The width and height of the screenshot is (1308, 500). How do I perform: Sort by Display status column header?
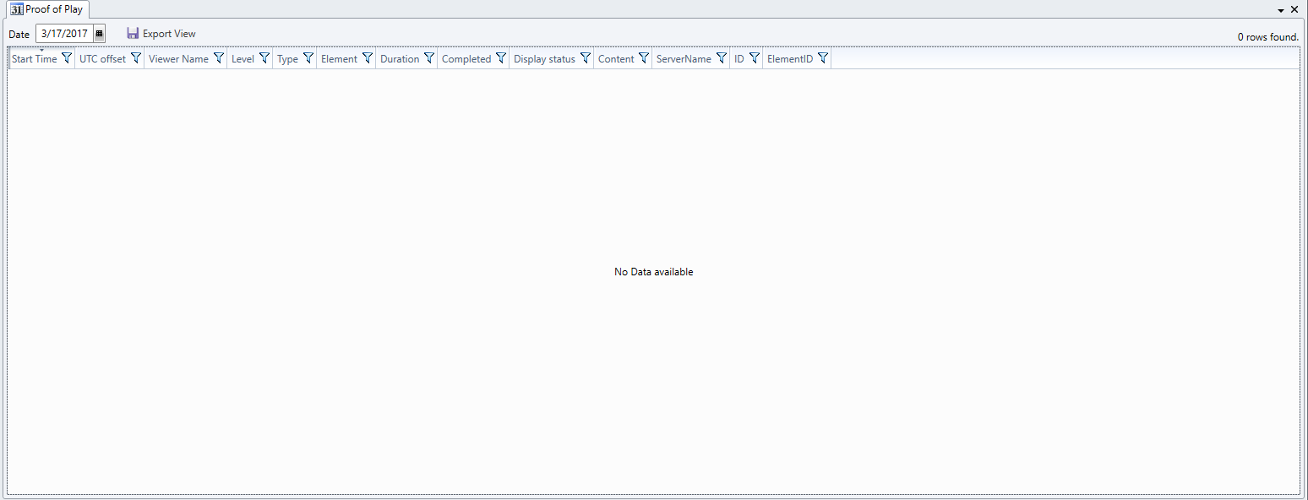point(544,59)
